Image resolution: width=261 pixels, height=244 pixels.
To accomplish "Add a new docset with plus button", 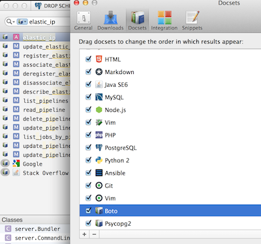I will pos(85,234).
